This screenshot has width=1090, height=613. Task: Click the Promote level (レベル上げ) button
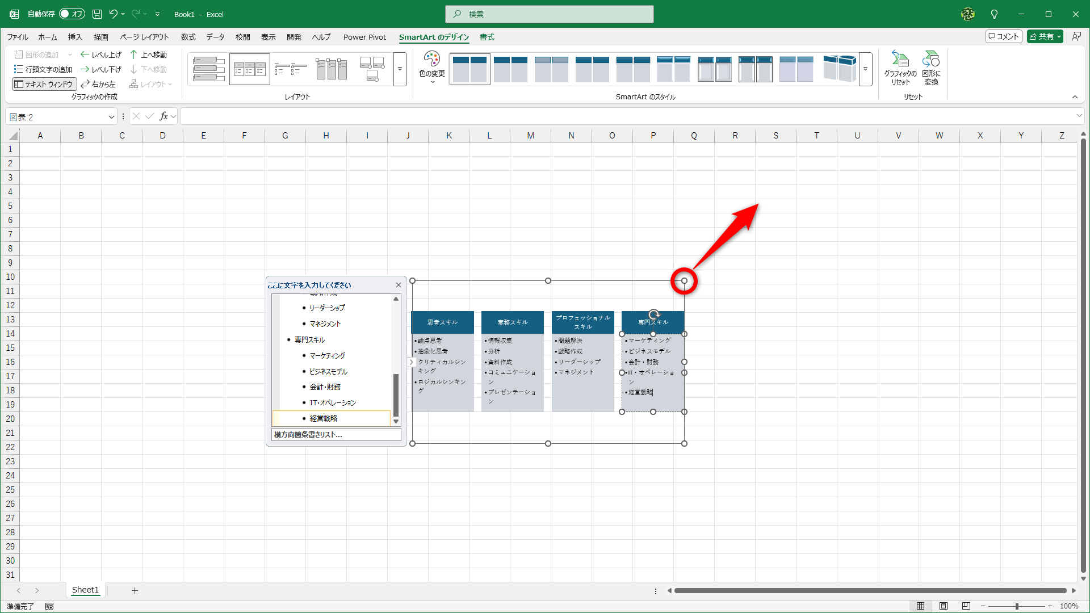(x=101, y=54)
